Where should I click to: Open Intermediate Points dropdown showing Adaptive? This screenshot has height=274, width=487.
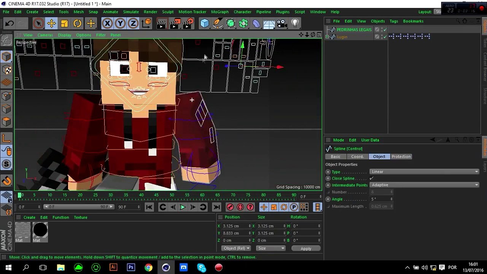[x=425, y=185]
